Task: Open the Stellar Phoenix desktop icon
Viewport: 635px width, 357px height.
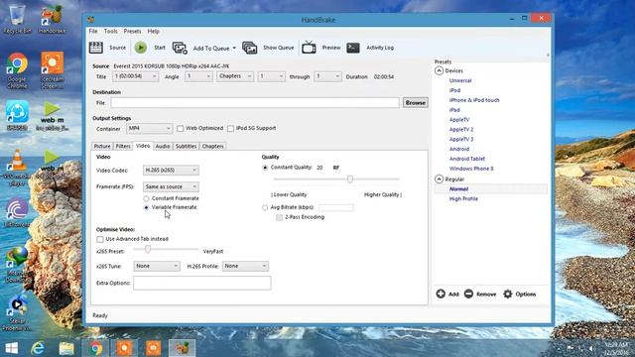Action: [17, 311]
